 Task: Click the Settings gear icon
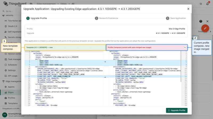[x=6, y=70]
